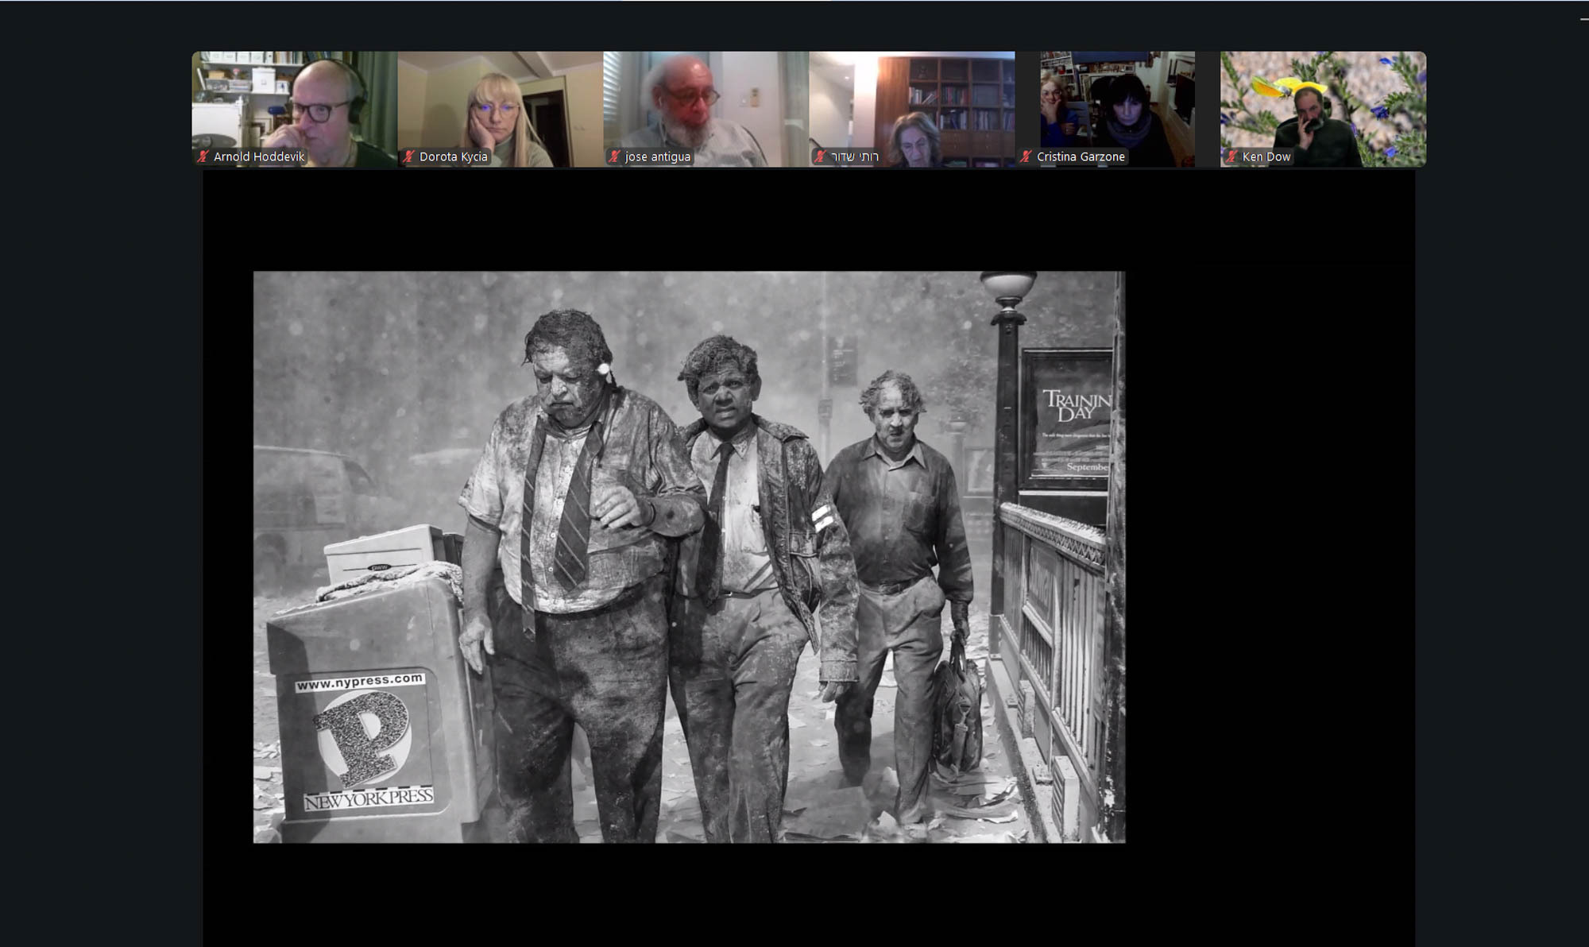Click Arnold Hoddevik's muted microphone icon

(203, 157)
